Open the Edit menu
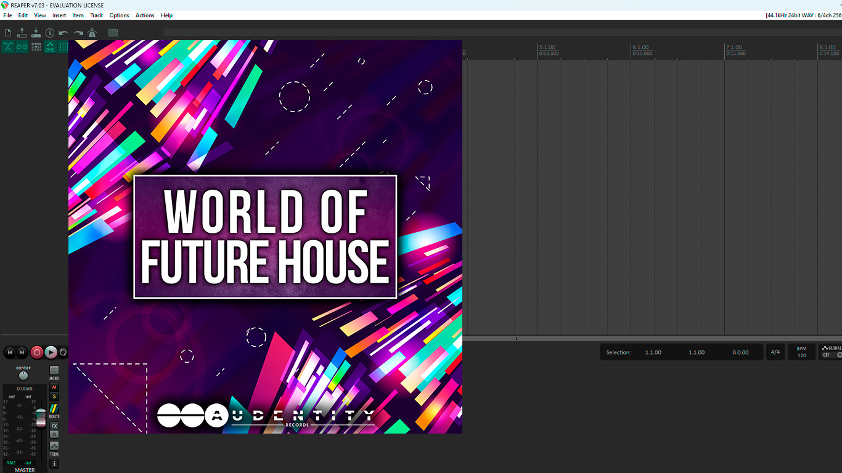 tap(23, 15)
